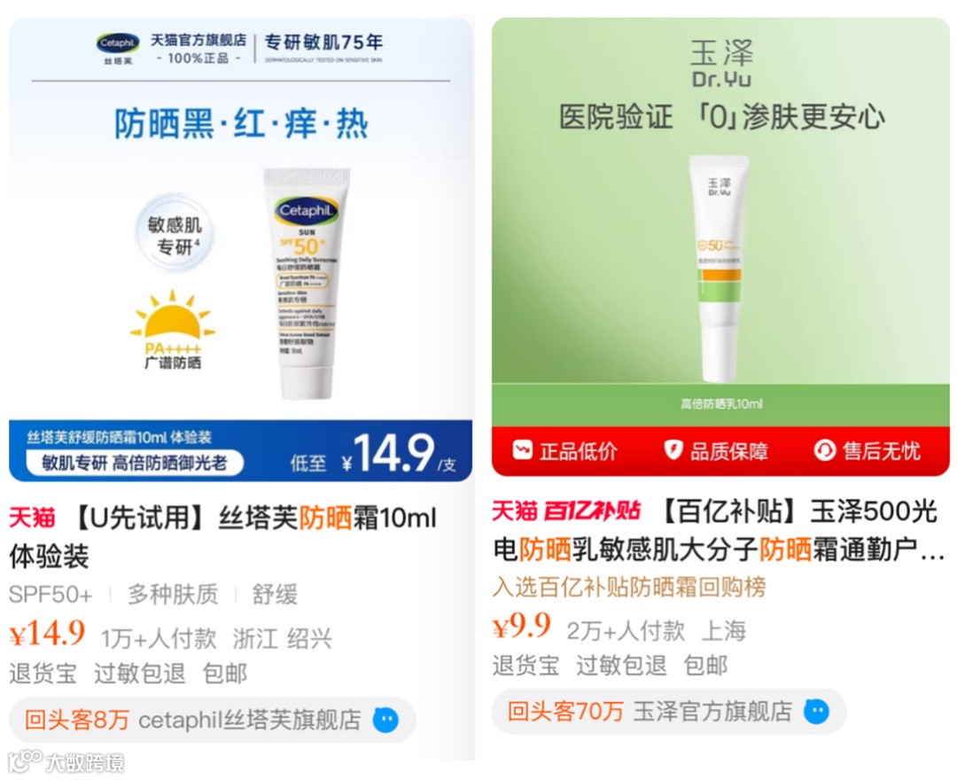This screenshot has width=957, height=780.
Task: Click the PA++++ sun icon
Action: [x=173, y=330]
